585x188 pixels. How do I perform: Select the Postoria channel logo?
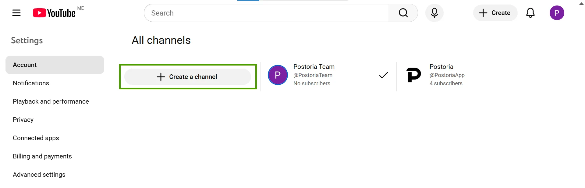[414, 75]
